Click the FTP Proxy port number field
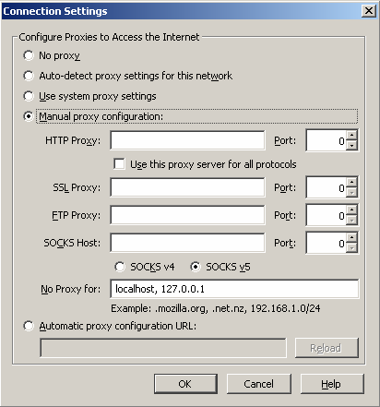 (327, 215)
